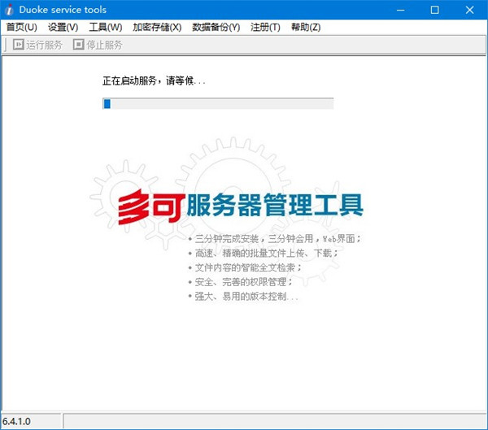Open the 帮助(Z) menu
Screen dimensions: 488x430
[x=306, y=28]
